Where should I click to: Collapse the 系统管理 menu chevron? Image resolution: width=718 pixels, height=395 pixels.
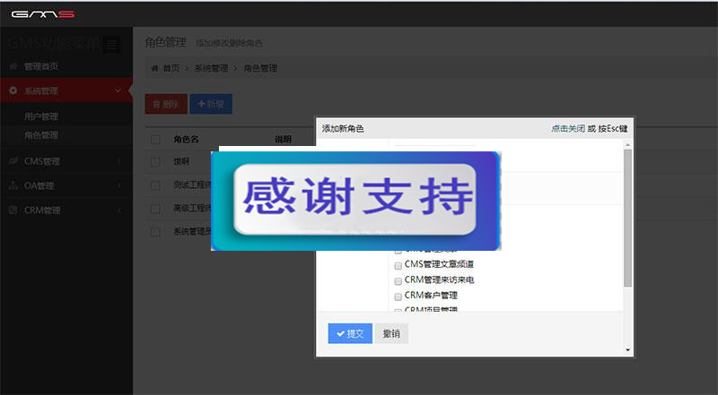click(118, 90)
